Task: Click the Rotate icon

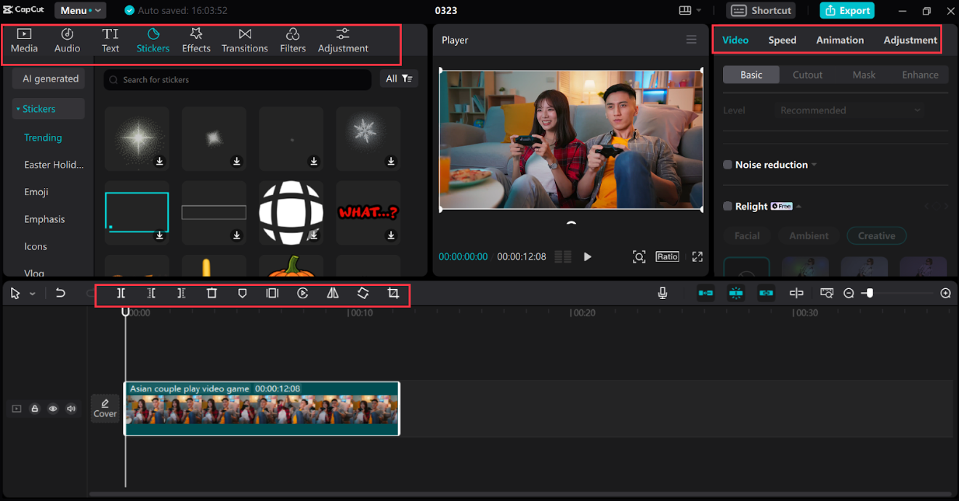Action: (x=363, y=293)
